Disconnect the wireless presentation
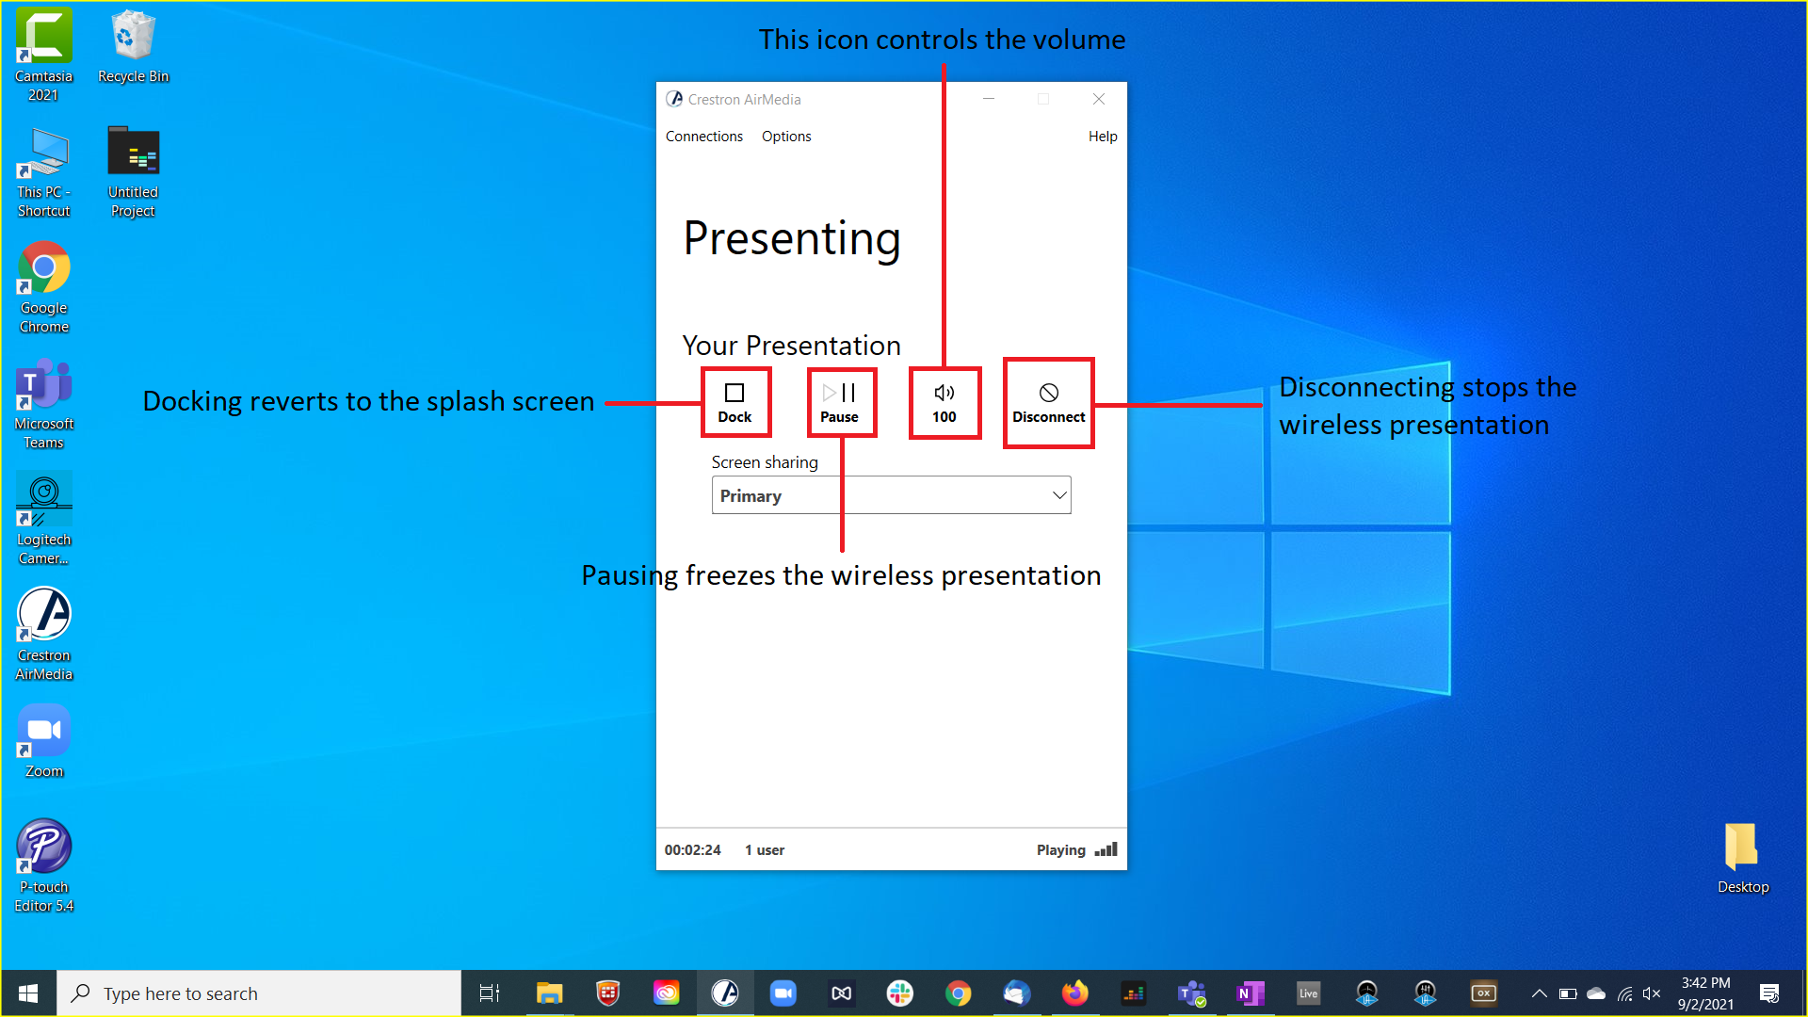Screen dimensions: 1808x1017 pyautogui.click(x=1048, y=403)
